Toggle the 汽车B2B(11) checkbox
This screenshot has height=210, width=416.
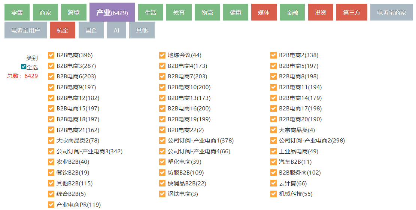274,162
